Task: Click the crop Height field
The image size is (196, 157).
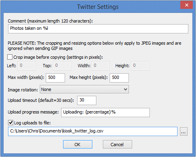Action: point(140,66)
